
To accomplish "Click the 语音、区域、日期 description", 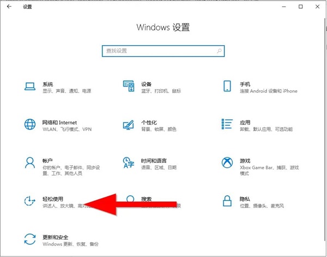I will point(159,167).
